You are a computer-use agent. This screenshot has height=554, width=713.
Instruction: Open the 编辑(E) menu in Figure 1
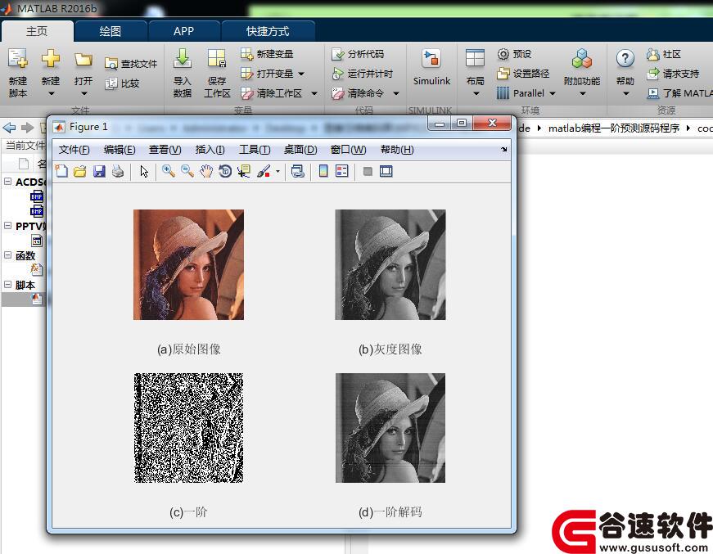[120, 150]
